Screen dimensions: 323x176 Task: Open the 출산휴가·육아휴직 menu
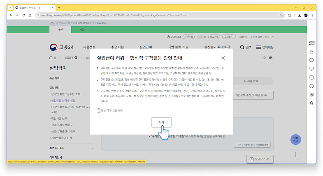[x=217, y=47]
